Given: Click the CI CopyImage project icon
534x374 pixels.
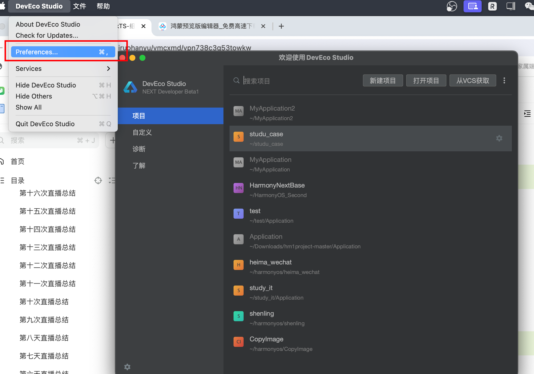Looking at the screenshot, I should 238,342.
